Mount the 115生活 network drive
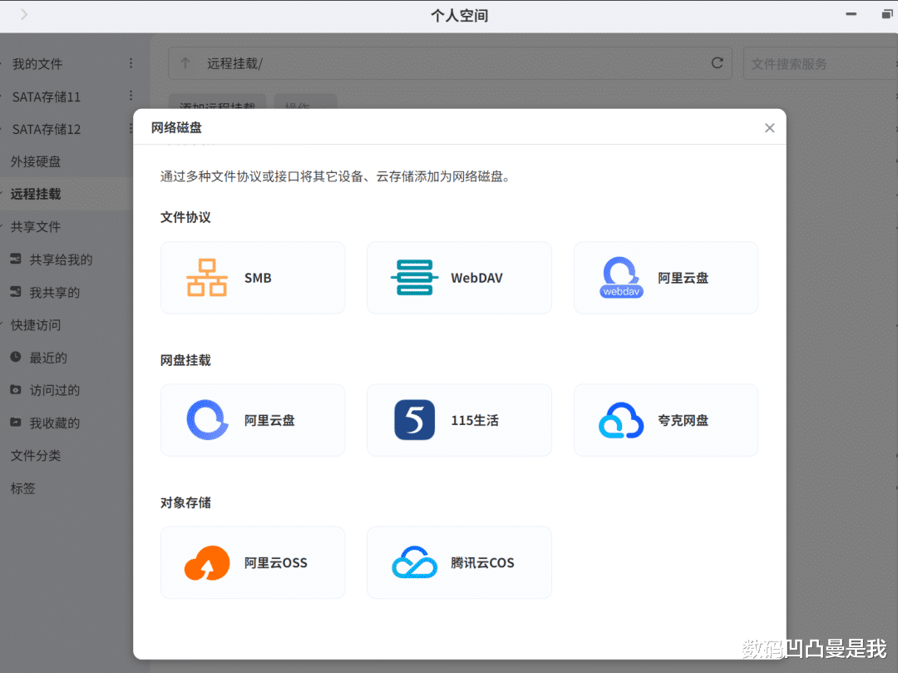This screenshot has height=673, width=898. (x=459, y=420)
